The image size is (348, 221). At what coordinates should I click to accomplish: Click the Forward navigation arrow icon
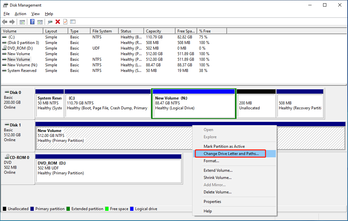[x=12, y=22]
